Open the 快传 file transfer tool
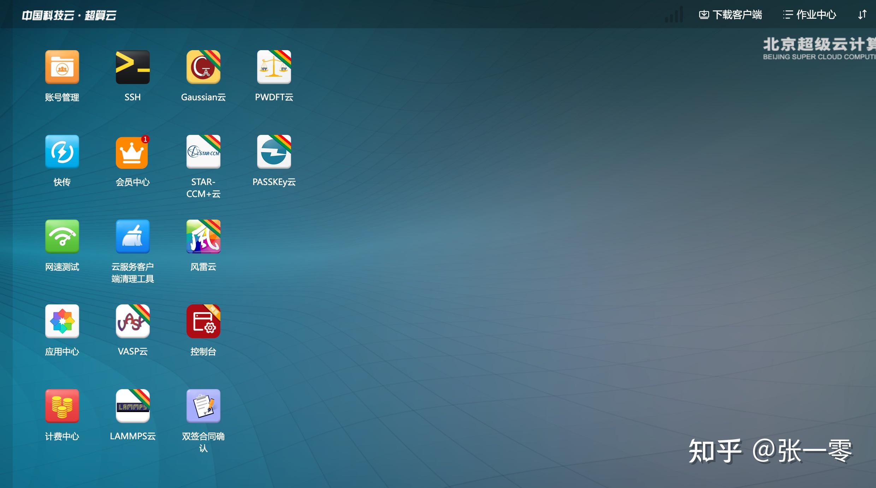 (62, 152)
